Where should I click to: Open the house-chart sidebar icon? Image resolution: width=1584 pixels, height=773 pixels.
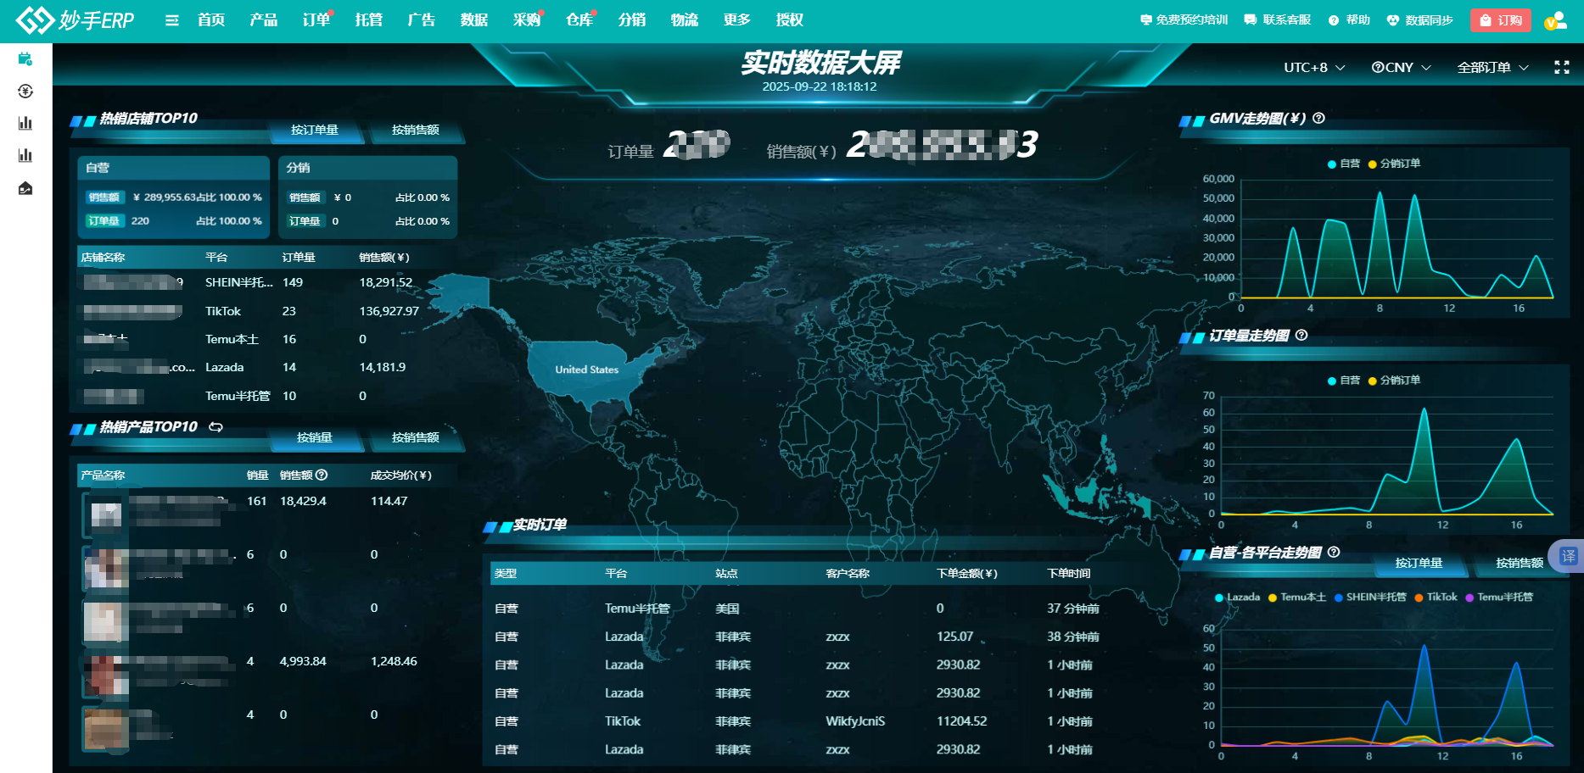click(x=25, y=188)
